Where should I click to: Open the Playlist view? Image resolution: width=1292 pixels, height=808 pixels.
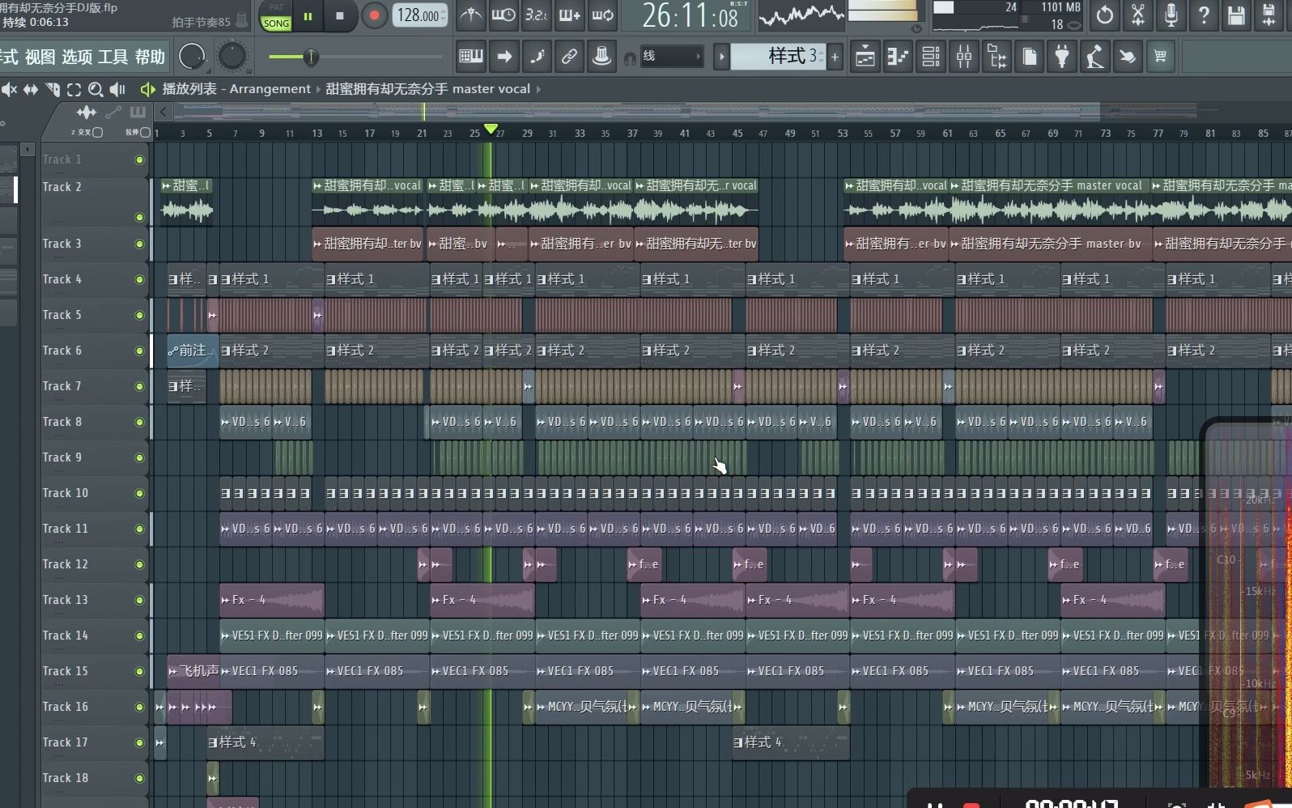click(x=865, y=57)
